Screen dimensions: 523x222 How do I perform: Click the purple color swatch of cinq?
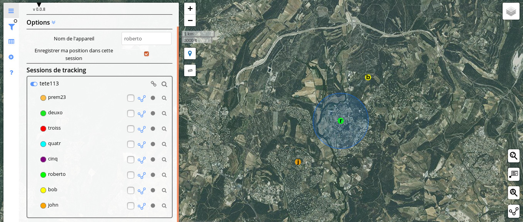coord(43,159)
